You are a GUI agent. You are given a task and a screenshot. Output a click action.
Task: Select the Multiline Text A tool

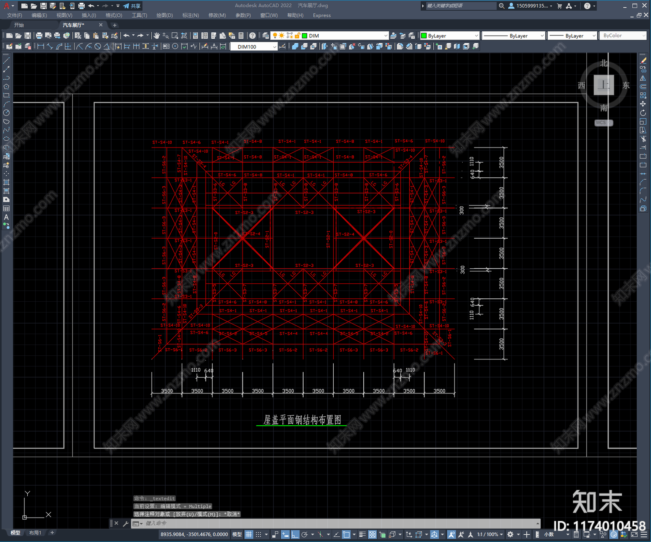tap(6, 217)
